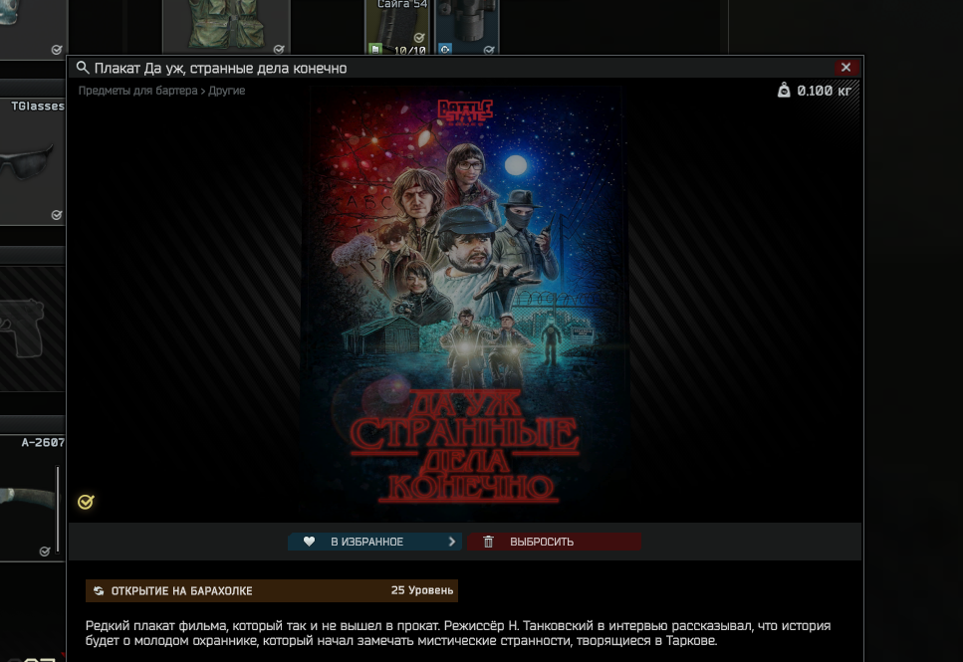Click the green icon on Сайга magazine
The image size is (963, 662).
coord(375,49)
